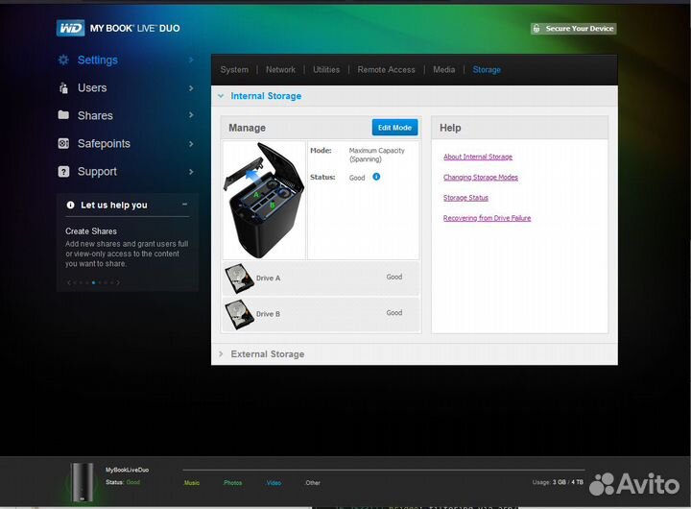Click the Edit Mode button
Viewport: 691px width, 509px height.
[394, 128]
